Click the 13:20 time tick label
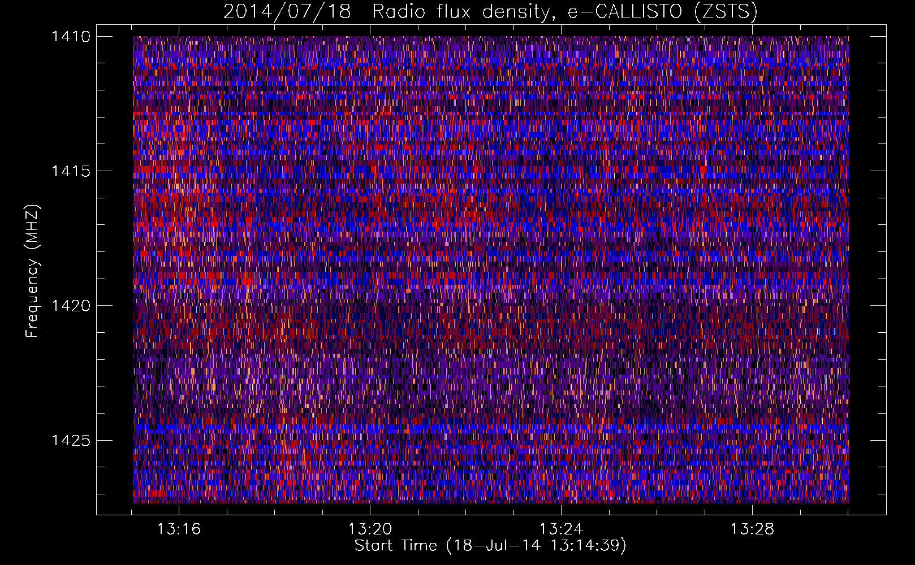The image size is (915, 565). pos(370,529)
